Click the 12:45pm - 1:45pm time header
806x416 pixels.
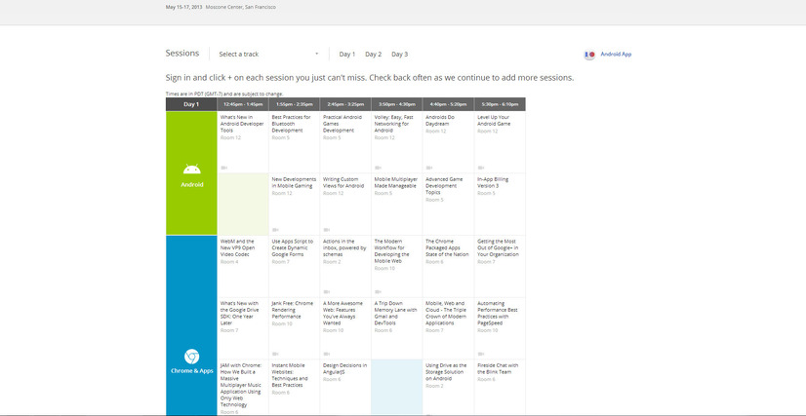[x=243, y=104]
